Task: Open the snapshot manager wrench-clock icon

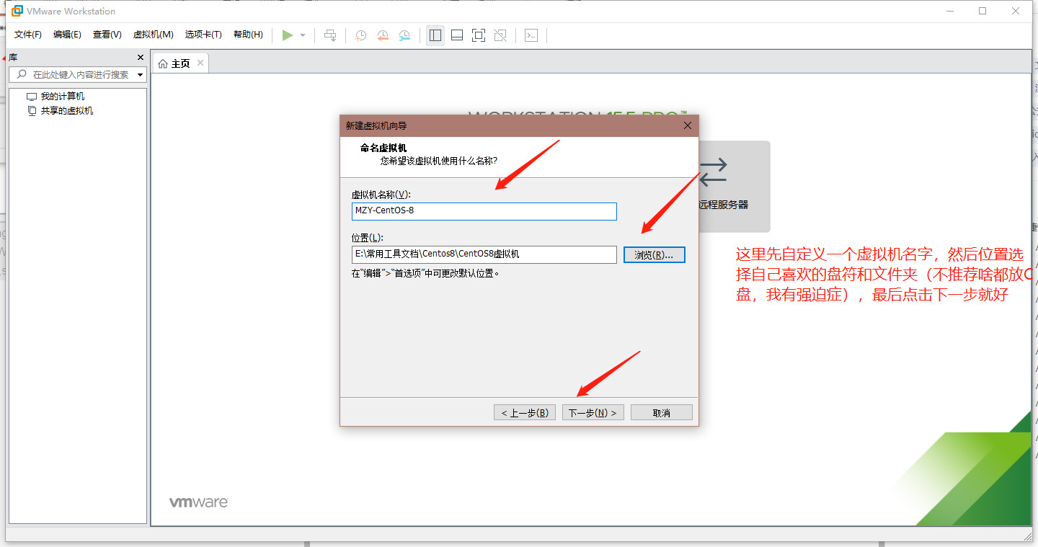Action: (405, 35)
